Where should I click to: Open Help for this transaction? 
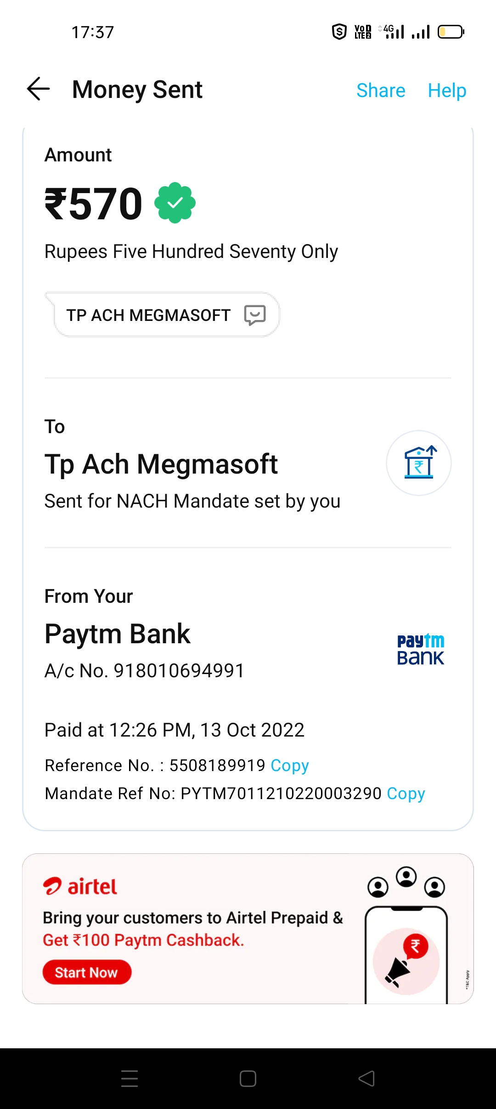[x=447, y=90]
